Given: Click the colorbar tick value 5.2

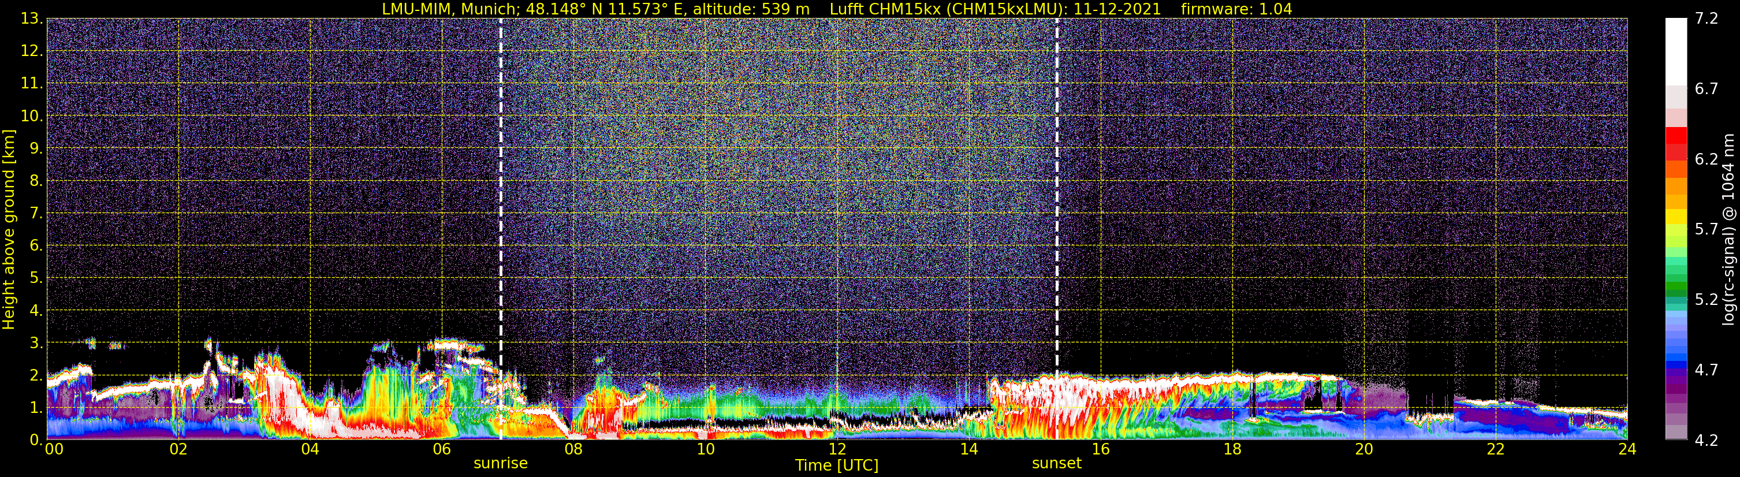Looking at the screenshot, I should [x=1707, y=300].
